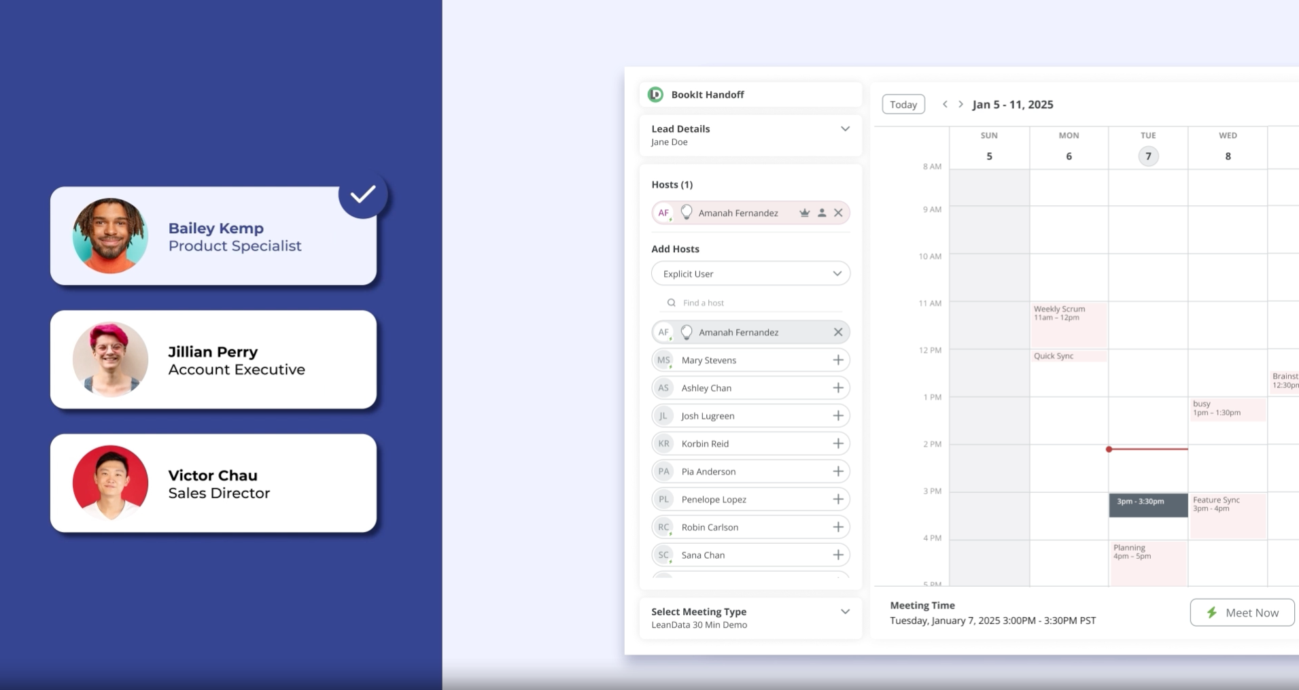Select the 3pm - 3:30pm time slot on Tuesday
This screenshot has width=1299, height=690.
point(1148,505)
